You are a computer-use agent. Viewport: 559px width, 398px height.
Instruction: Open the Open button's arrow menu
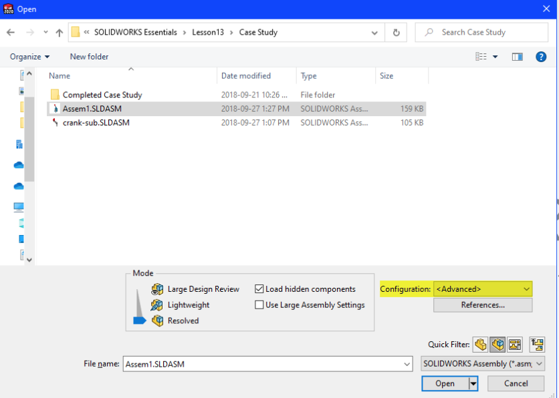tap(473, 383)
